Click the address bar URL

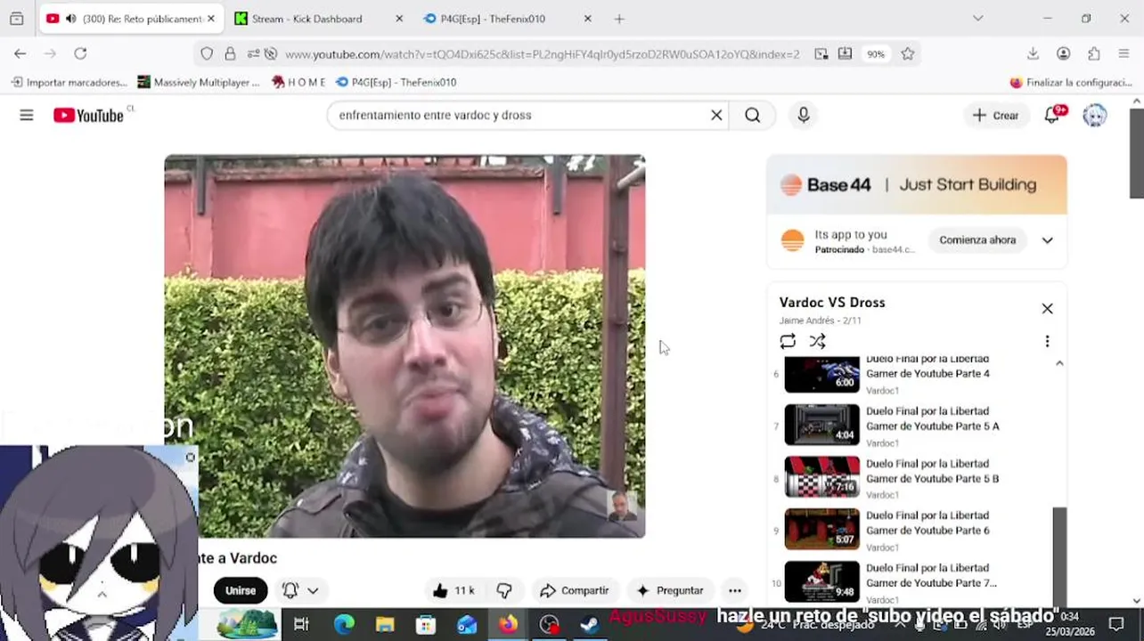[542, 54]
